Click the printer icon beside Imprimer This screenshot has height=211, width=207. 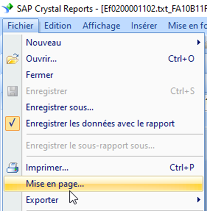(12, 168)
